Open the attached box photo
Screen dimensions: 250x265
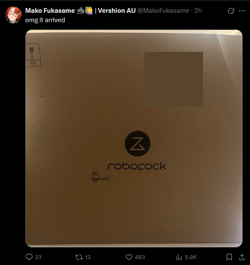click(134, 138)
